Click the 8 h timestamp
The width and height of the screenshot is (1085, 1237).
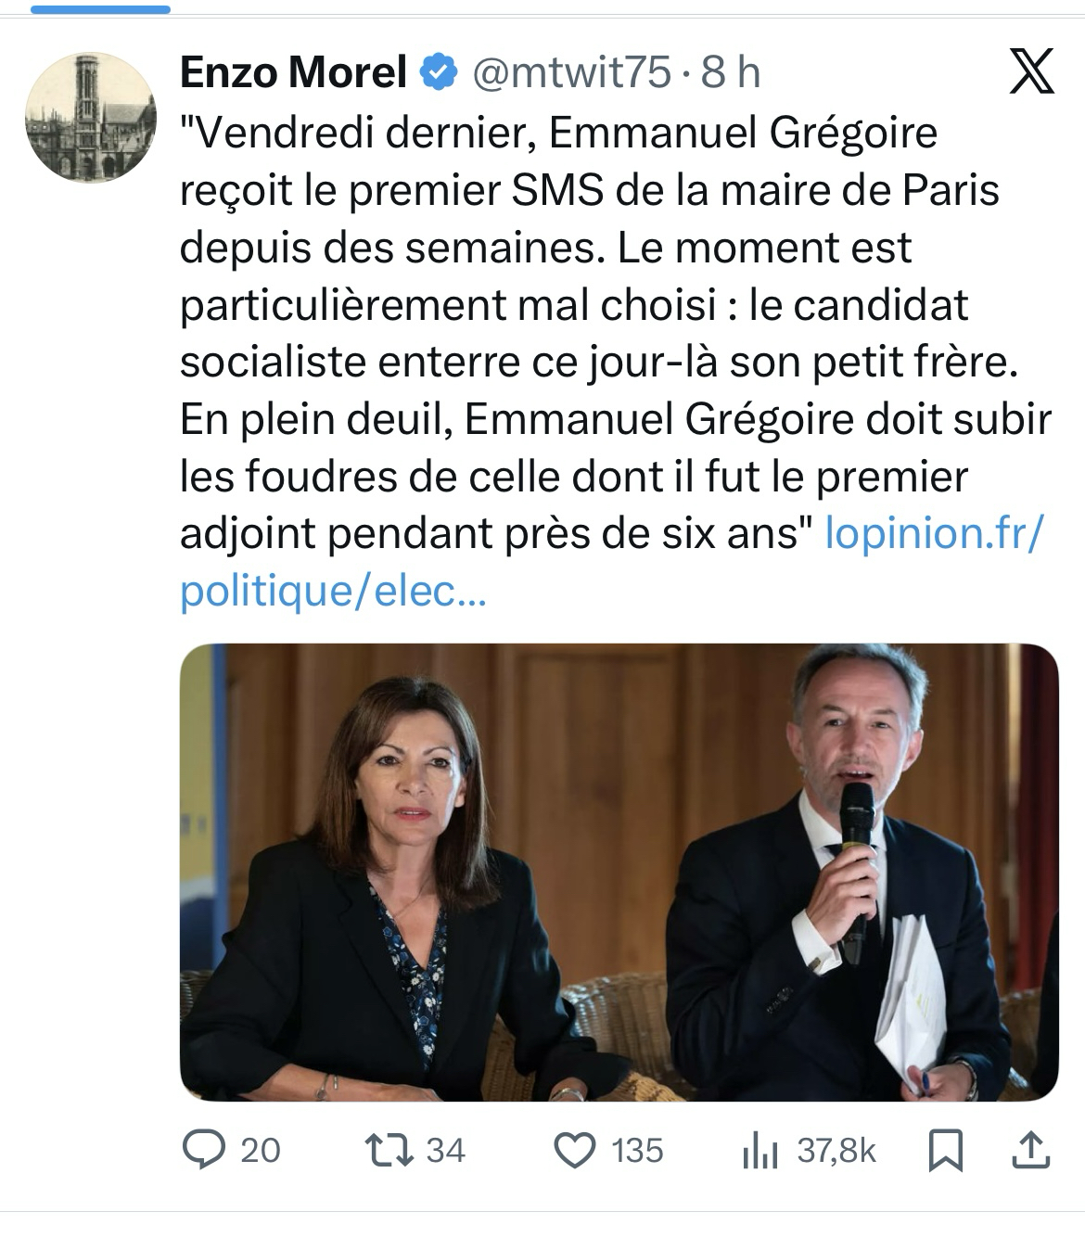(731, 72)
